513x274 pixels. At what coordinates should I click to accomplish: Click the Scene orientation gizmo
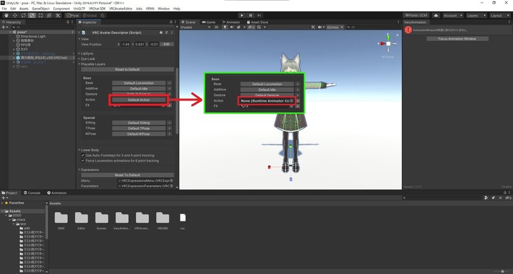pyautogui.click(x=388, y=44)
